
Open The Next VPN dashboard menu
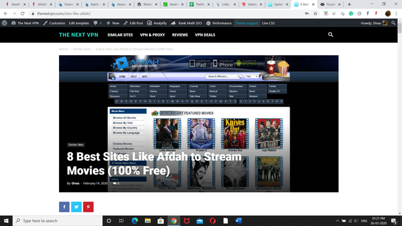25,23
